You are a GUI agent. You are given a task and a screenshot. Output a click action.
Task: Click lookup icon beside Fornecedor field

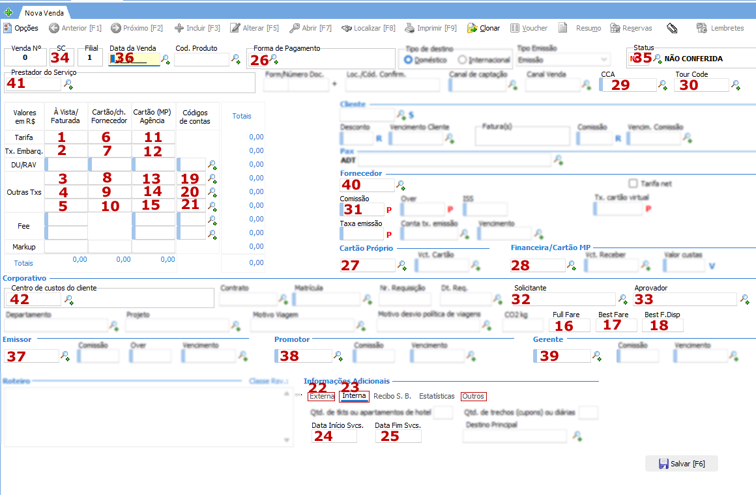(x=401, y=185)
